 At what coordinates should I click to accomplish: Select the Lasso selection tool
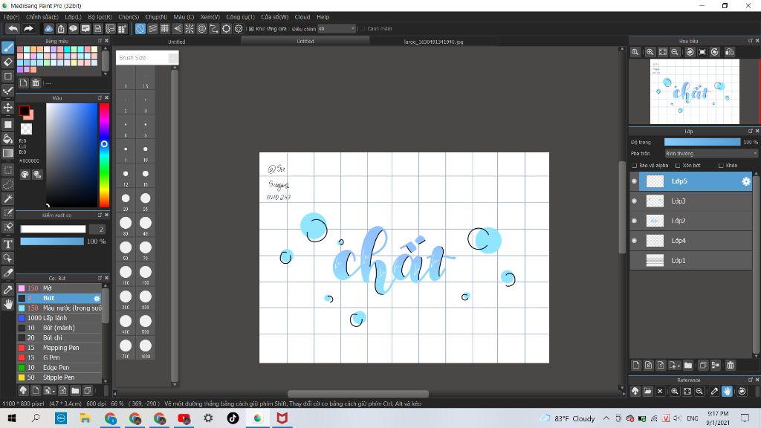pyautogui.click(x=7, y=184)
